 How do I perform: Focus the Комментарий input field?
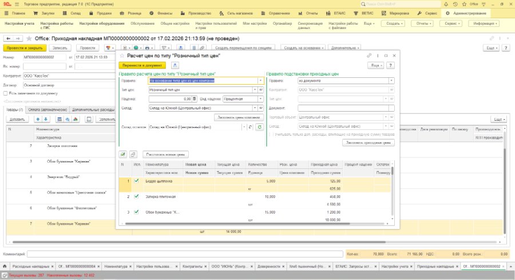point(185,254)
